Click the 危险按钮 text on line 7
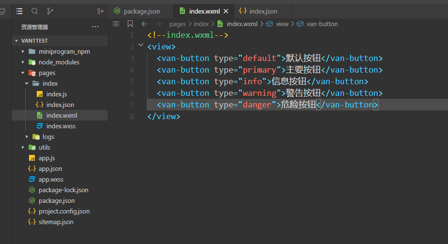The image size is (448, 244). point(299,105)
